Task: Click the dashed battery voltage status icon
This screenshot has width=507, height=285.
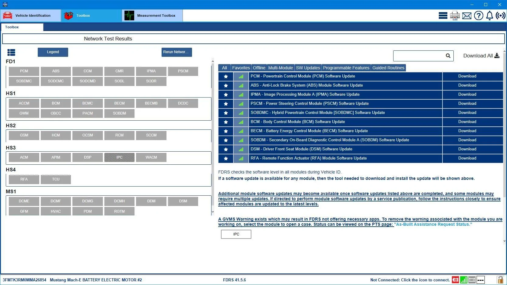Action: 481,280
